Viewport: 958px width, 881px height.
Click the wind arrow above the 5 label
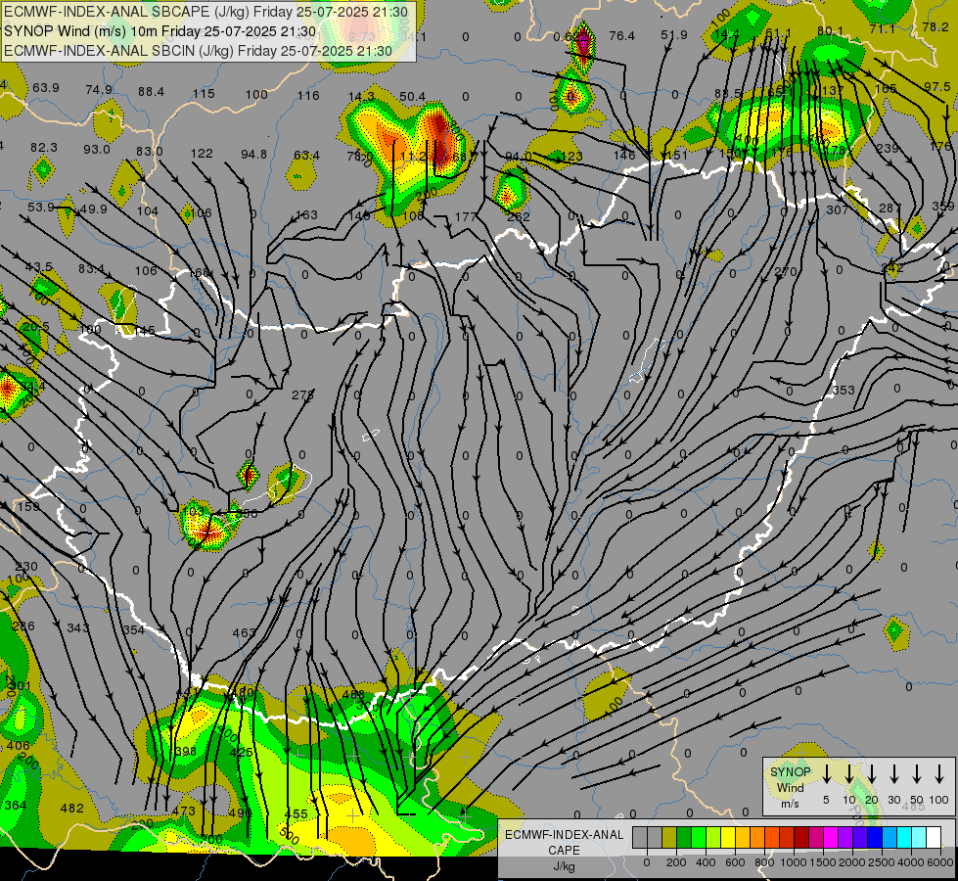point(827,774)
